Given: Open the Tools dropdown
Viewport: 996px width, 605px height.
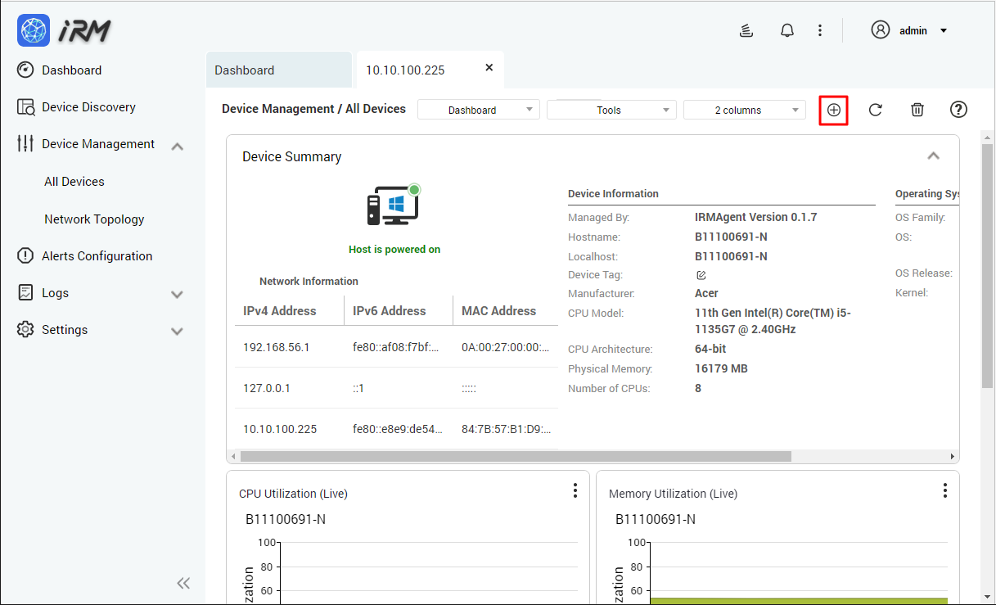Looking at the screenshot, I should coord(611,109).
